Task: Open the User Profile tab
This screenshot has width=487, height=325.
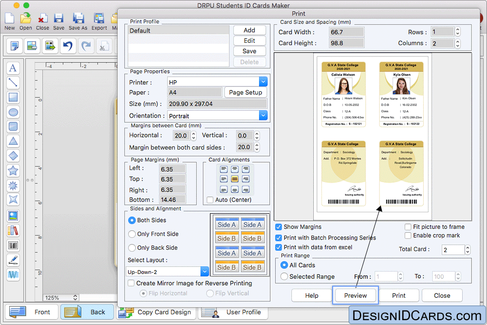Action: (x=232, y=312)
